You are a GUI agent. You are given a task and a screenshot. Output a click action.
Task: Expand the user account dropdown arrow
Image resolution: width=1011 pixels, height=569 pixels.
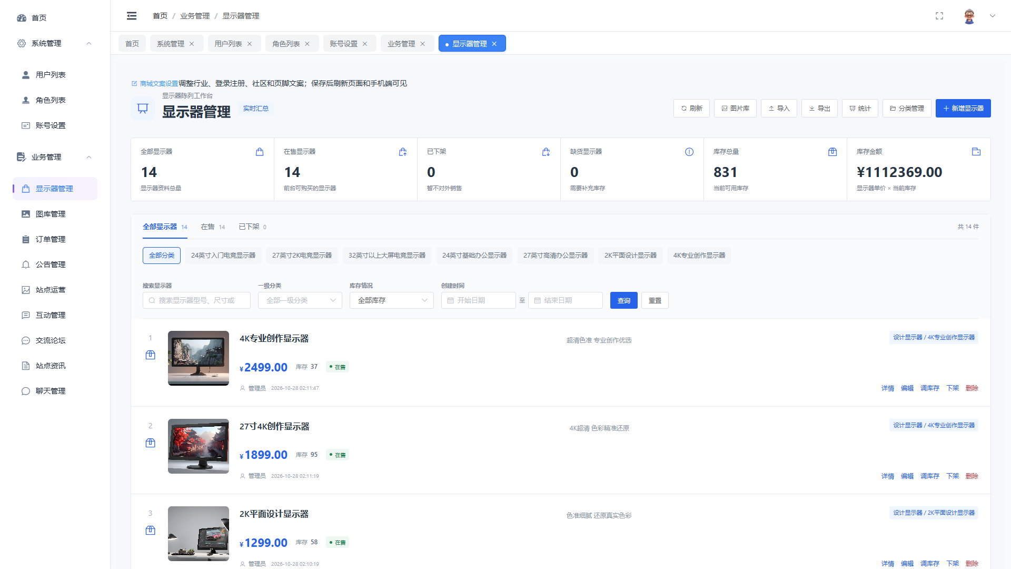[993, 16]
